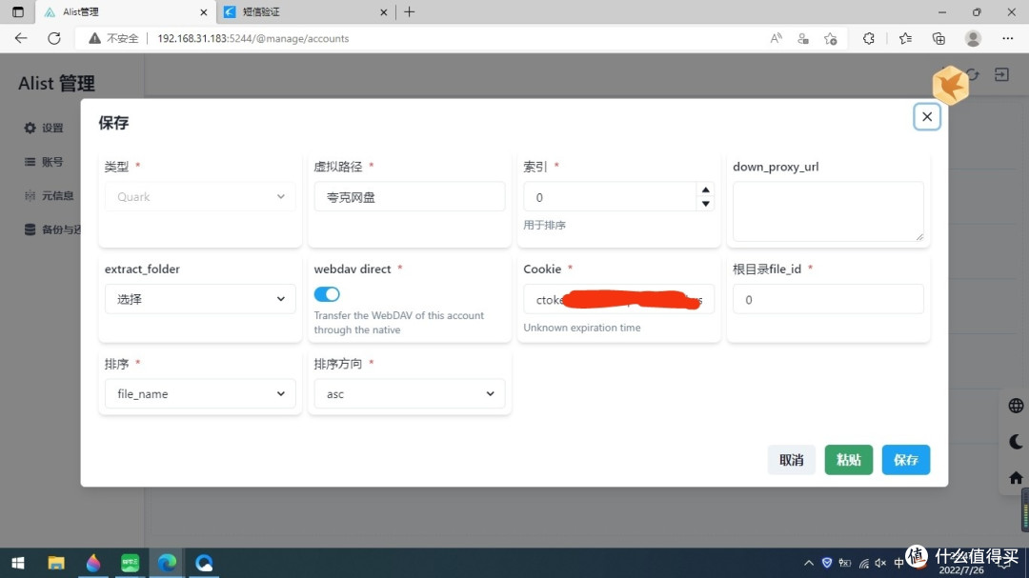Image resolution: width=1029 pixels, height=578 pixels.
Task: Click the logout icon at top right
Action: 1001,73
